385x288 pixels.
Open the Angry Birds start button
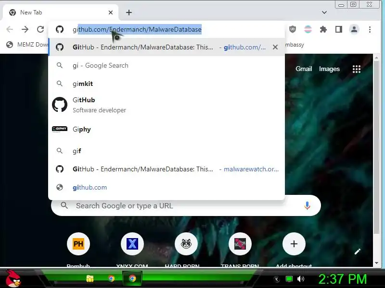coord(13,278)
